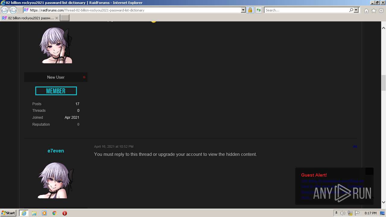Screen dimensions: 386x217
Task: Click the browser Forward button
Action: click(13, 10)
